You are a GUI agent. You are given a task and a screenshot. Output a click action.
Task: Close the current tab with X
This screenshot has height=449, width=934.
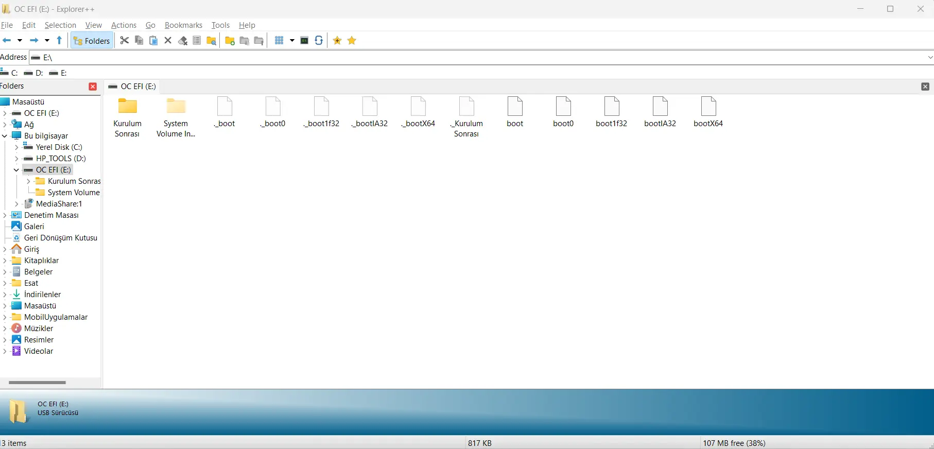(925, 87)
